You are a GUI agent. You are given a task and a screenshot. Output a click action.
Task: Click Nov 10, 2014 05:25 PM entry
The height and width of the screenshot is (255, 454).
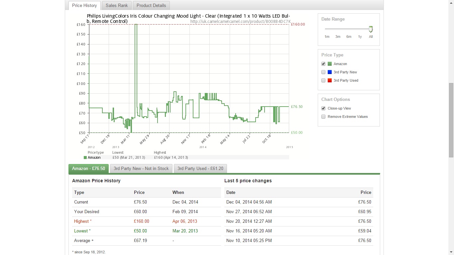click(x=249, y=240)
